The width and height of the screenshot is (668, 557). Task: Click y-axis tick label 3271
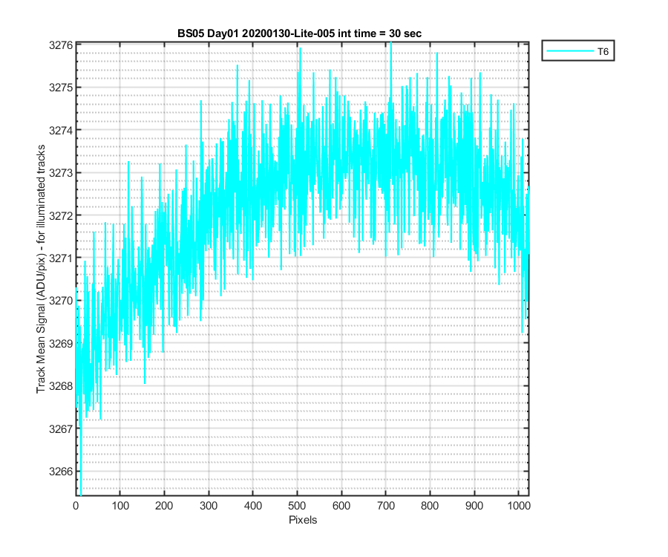(x=61, y=258)
